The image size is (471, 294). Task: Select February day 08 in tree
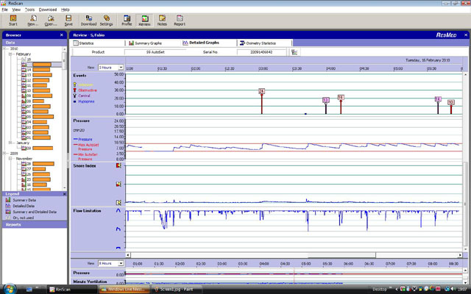tap(33, 101)
